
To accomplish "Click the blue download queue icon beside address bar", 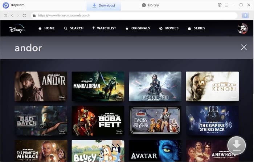I will click(245, 16).
